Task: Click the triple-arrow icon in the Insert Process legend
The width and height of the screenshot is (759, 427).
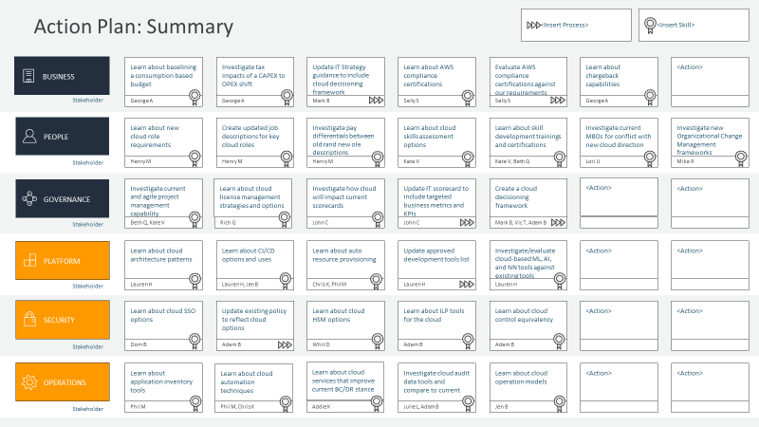Action: [533, 25]
